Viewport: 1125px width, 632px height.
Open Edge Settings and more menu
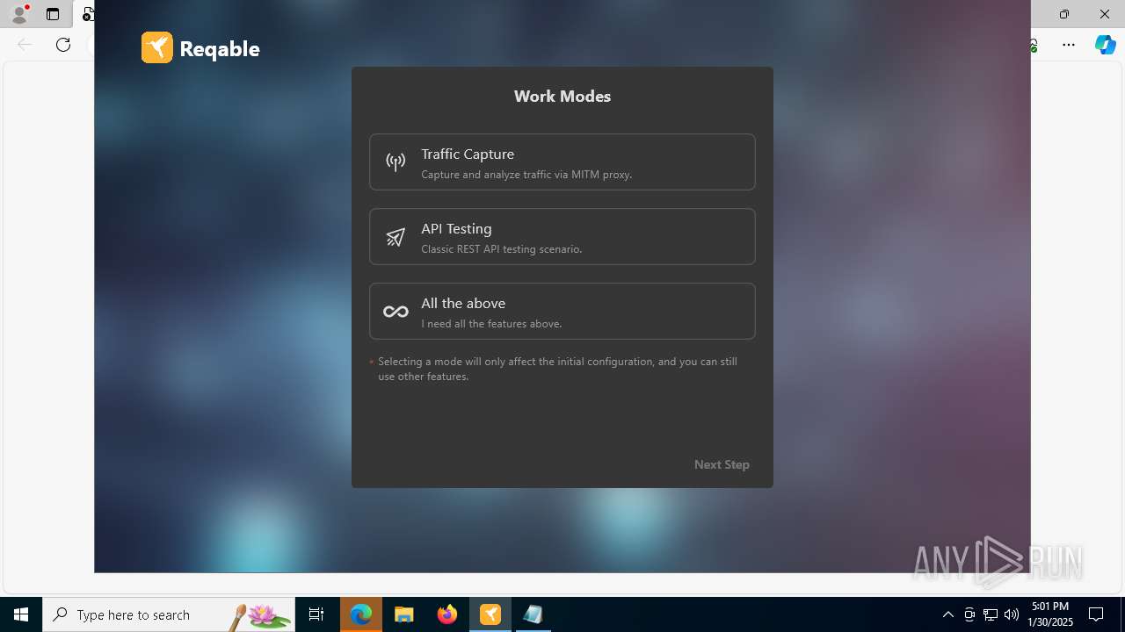(1069, 45)
